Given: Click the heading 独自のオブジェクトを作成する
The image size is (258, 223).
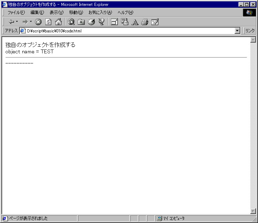Looking at the screenshot, I should (x=40, y=45).
